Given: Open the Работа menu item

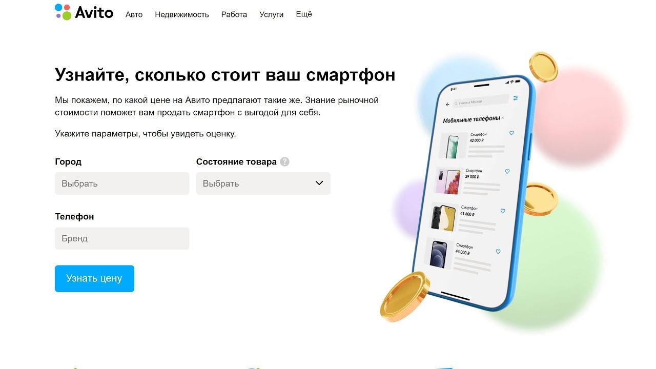Looking at the screenshot, I should pyautogui.click(x=234, y=15).
